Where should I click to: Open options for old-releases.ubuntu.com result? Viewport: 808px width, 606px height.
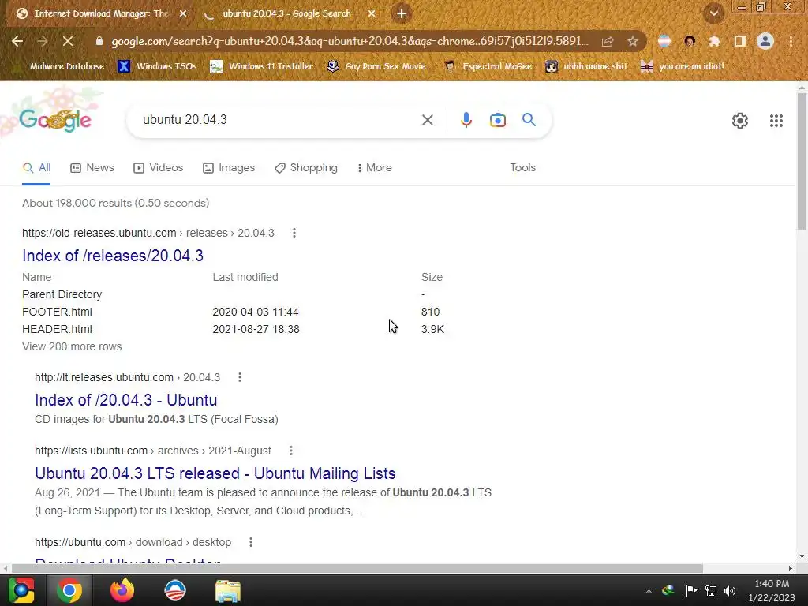(x=294, y=233)
